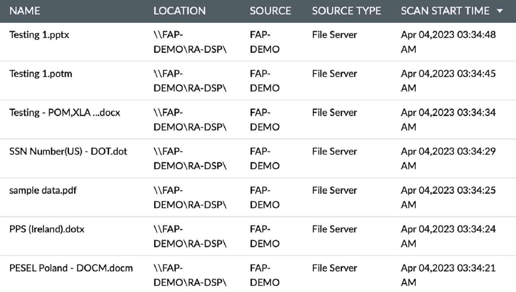Image resolution: width=516 pixels, height=292 pixels.
Task: Open the truncated Testing - POM,XLA docx entry
Action: [64, 113]
